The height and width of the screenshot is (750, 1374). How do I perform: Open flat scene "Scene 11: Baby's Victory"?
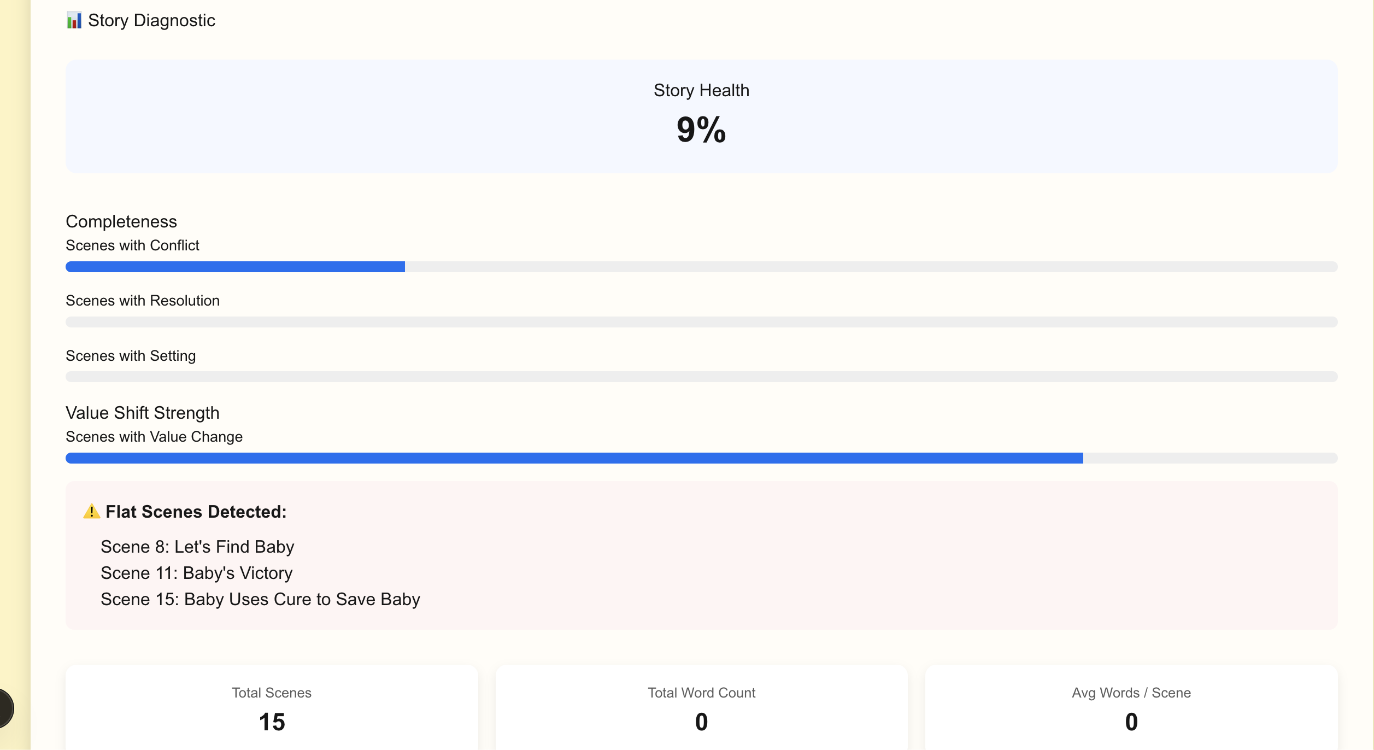[x=197, y=573]
